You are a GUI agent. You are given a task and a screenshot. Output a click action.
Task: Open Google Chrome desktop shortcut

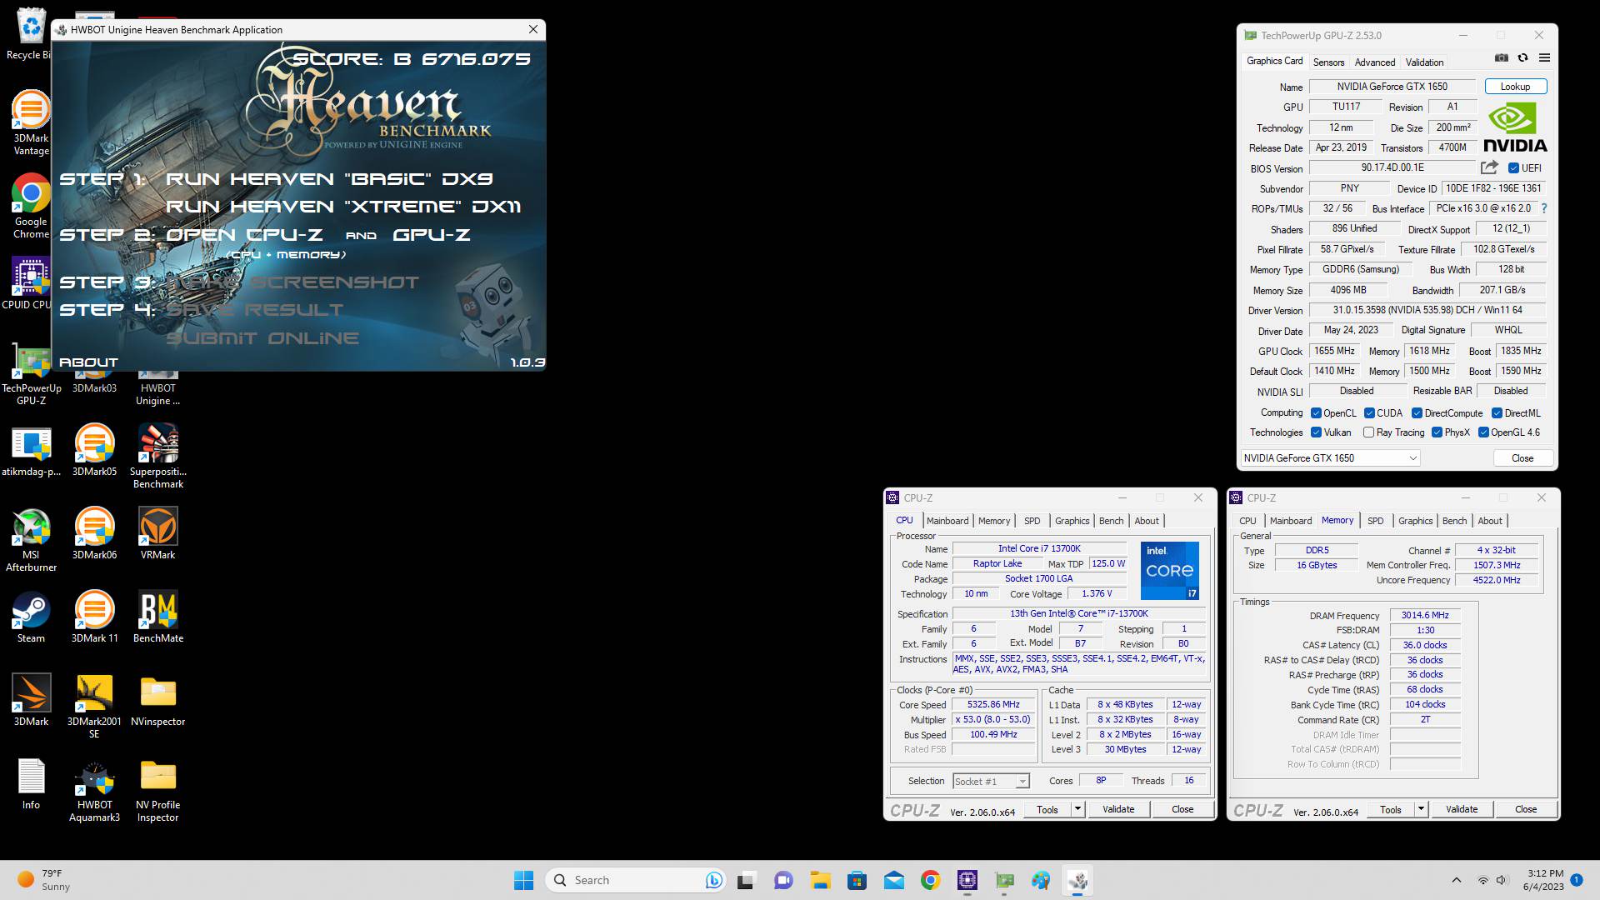[31, 206]
